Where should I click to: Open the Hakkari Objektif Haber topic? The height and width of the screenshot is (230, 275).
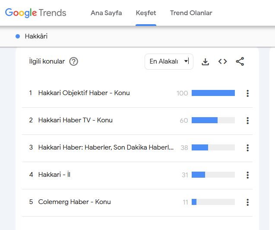click(84, 93)
